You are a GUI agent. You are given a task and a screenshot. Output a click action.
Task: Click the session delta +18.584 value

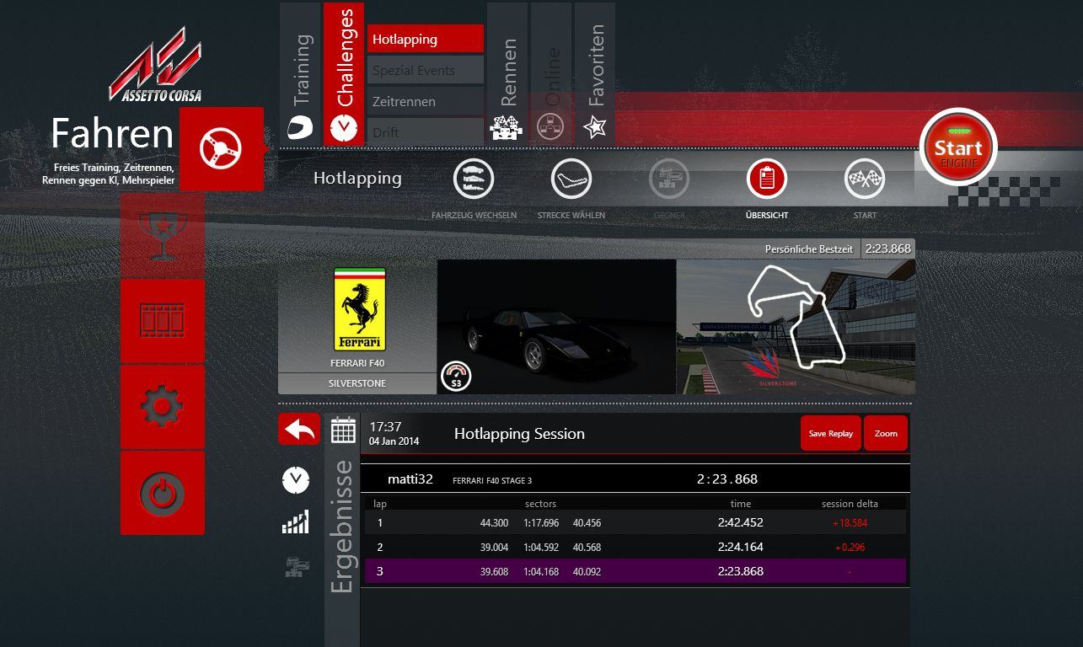pyautogui.click(x=850, y=522)
